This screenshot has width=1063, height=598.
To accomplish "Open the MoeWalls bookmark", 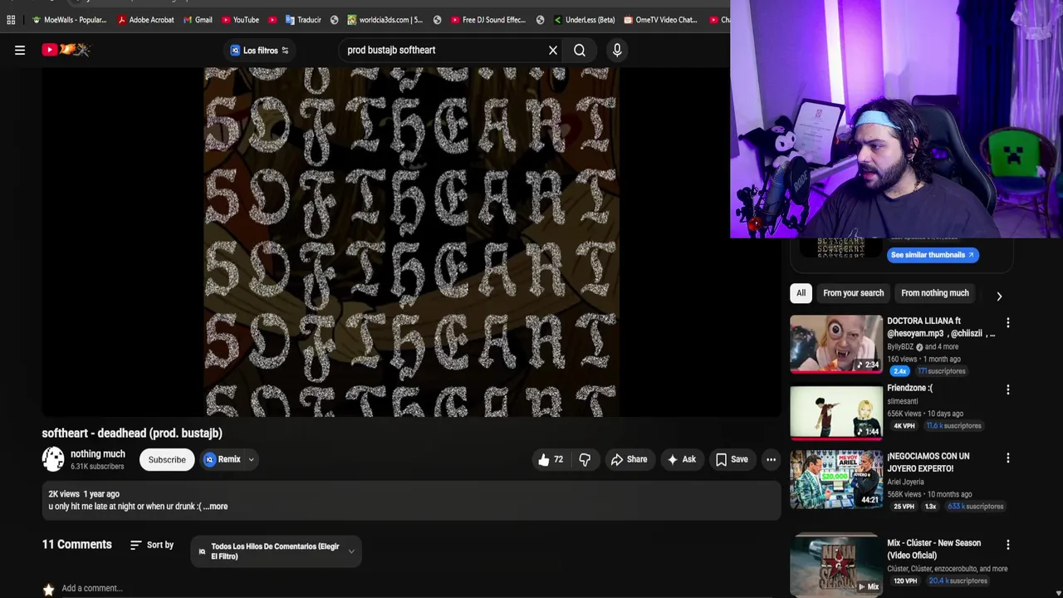I will (x=69, y=20).
